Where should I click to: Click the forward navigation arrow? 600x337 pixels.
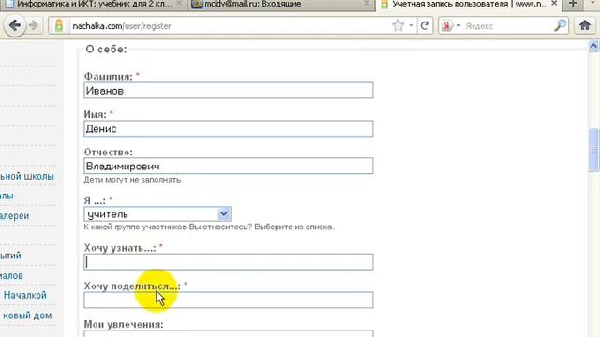(34, 25)
